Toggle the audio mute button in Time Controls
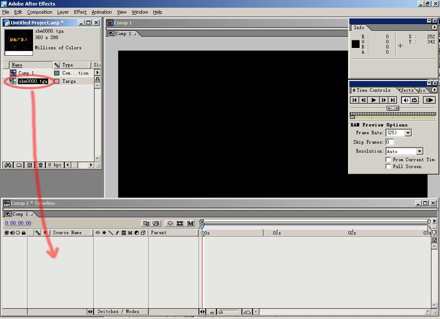Screen dimensions: 440x319 (405, 100)
